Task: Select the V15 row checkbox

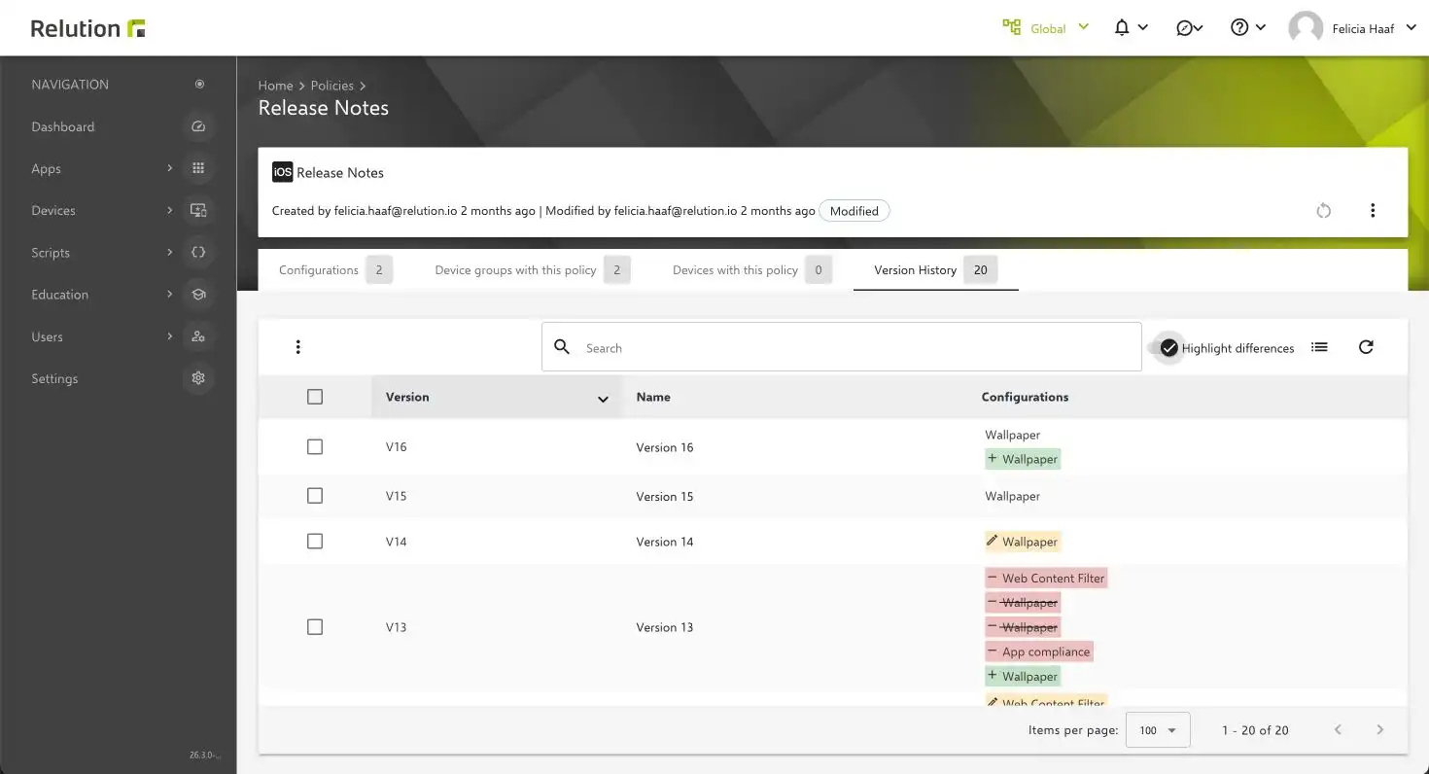Action: click(315, 496)
